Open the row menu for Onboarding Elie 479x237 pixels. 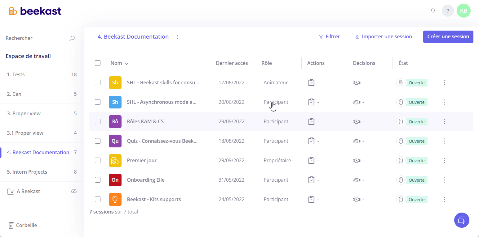(445, 180)
